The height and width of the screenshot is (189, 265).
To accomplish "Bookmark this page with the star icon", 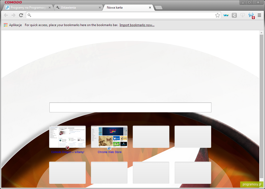I will 217,15.
